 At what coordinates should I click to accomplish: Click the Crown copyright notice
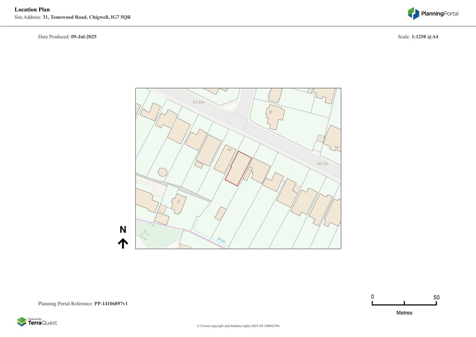[x=238, y=326]
